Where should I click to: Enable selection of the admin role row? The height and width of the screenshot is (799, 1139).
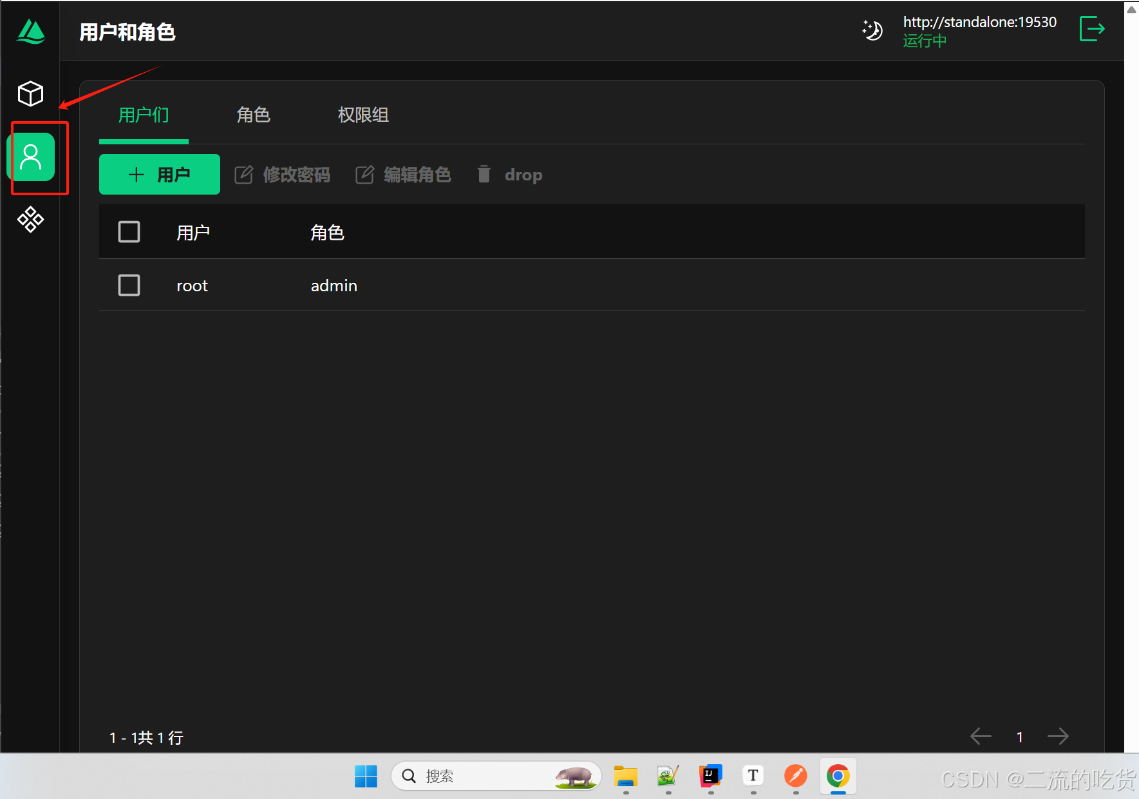pos(129,285)
